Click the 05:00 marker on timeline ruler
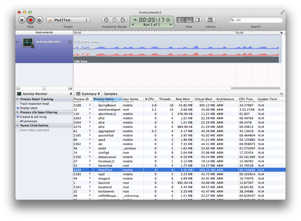The image size is (301, 221). 240,33
